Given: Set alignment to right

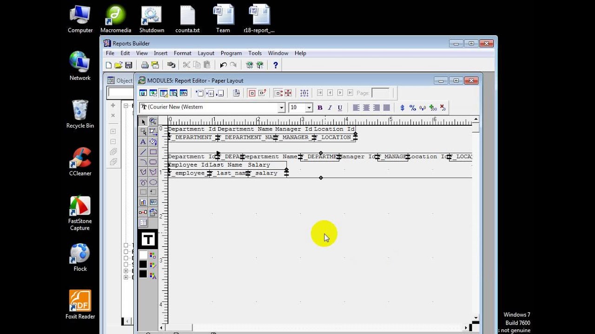Looking at the screenshot, I should pos(377,108).
